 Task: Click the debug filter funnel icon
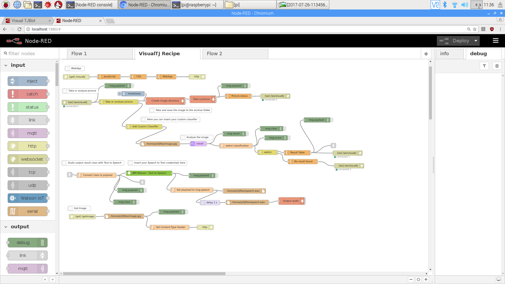click(484, 66)
